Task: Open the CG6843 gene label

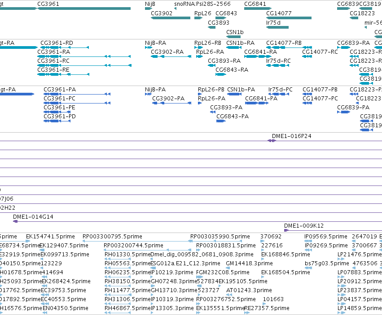Action: point(226,13)
